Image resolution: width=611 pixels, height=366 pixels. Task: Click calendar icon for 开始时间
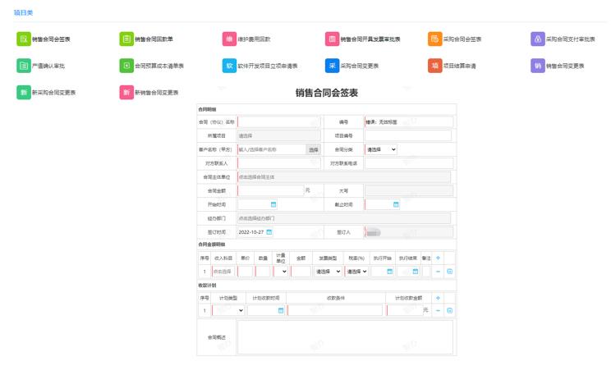273,204
